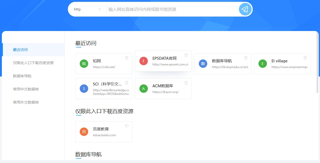The image size is (320, 163).
Task: Open the 数据库导航 card title
Action: 222,61
